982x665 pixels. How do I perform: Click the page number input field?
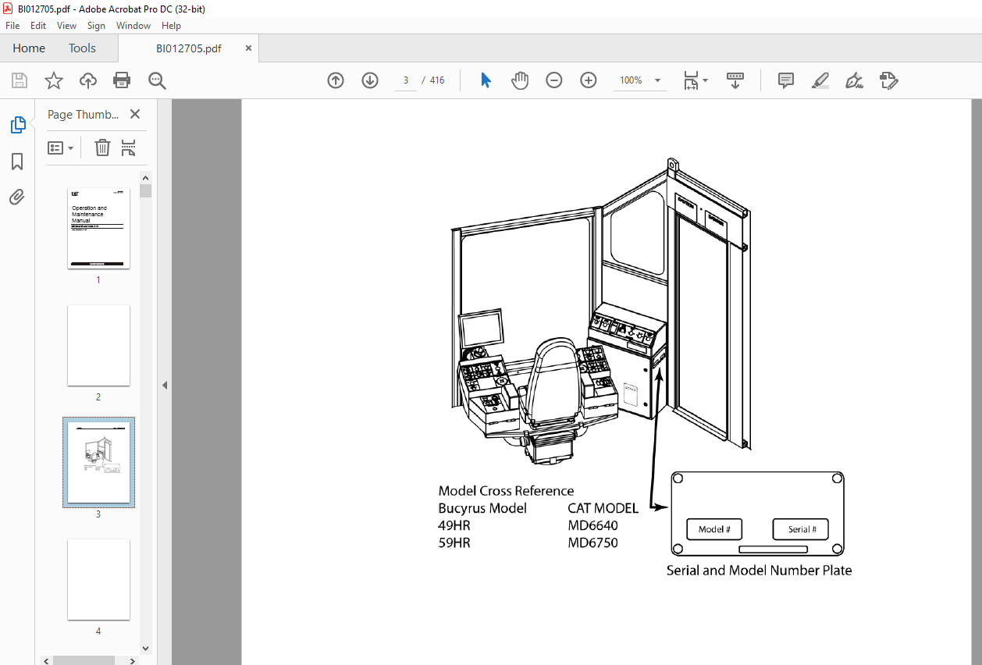406,80
